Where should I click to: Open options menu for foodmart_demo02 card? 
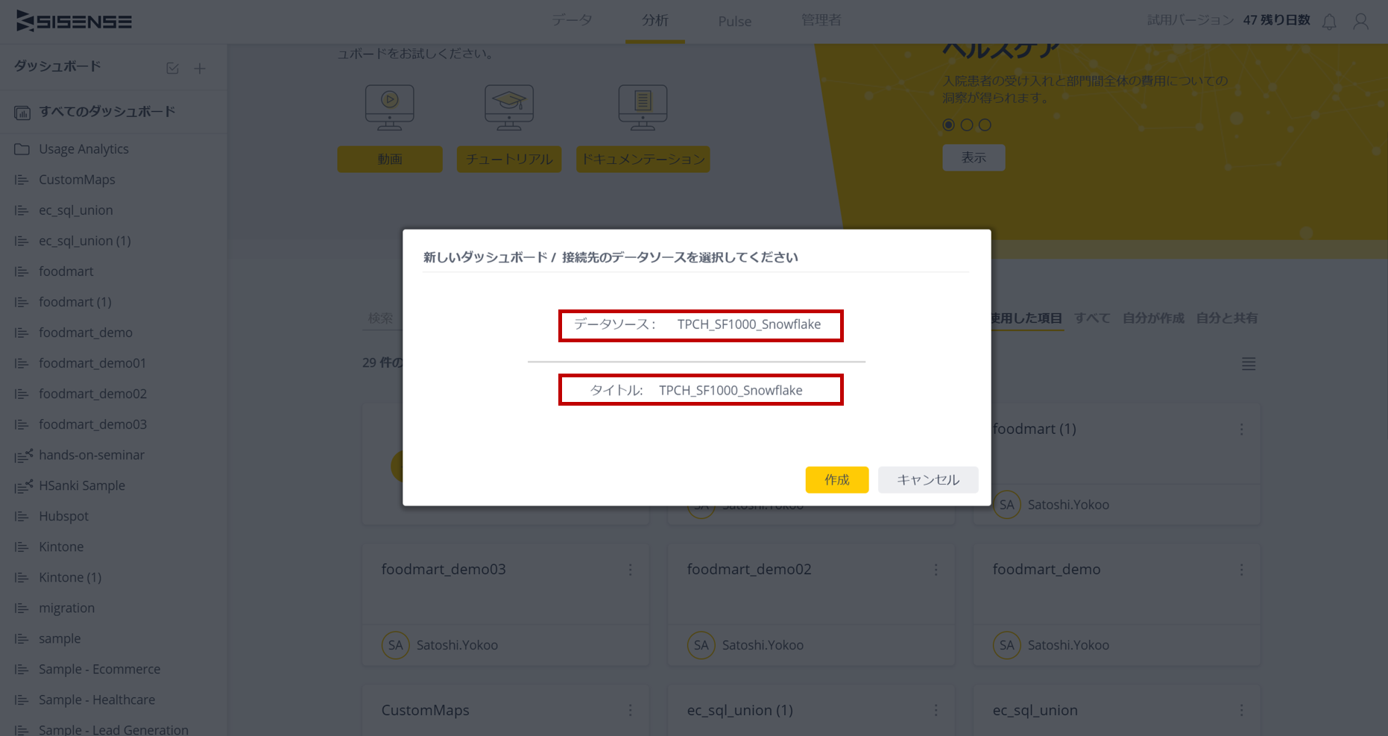pyautogui.click(x=936, y=570)
